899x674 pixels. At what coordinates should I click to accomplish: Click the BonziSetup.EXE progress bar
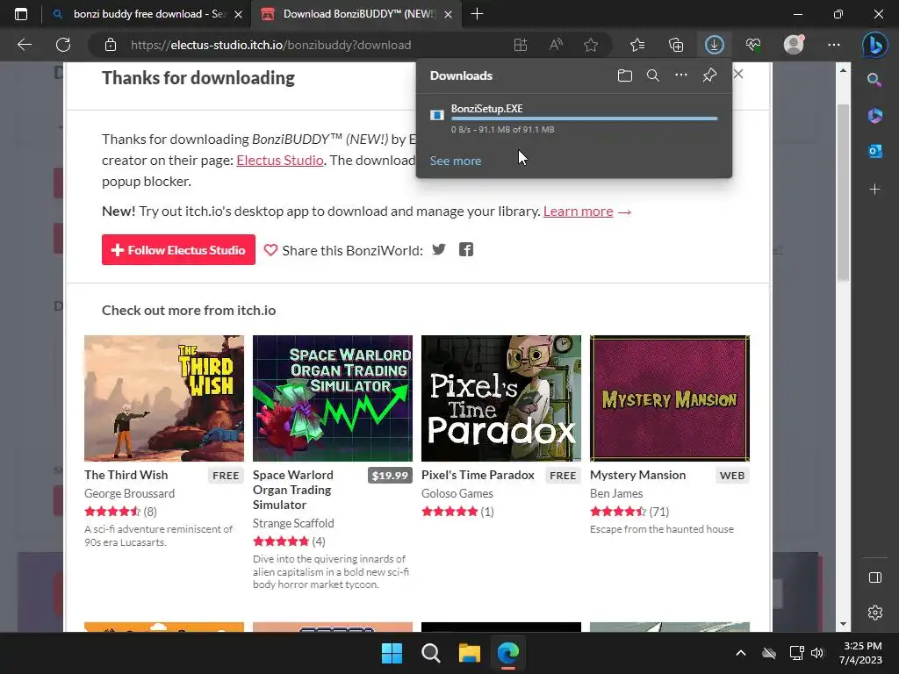click(x=584, y=118)
